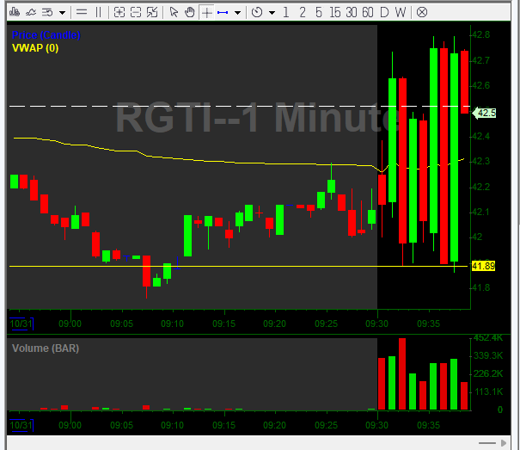Viewport: 520px width, 450px height.
Task: Switch to 30 minute timeframe
Action: (x=352, y=13)
